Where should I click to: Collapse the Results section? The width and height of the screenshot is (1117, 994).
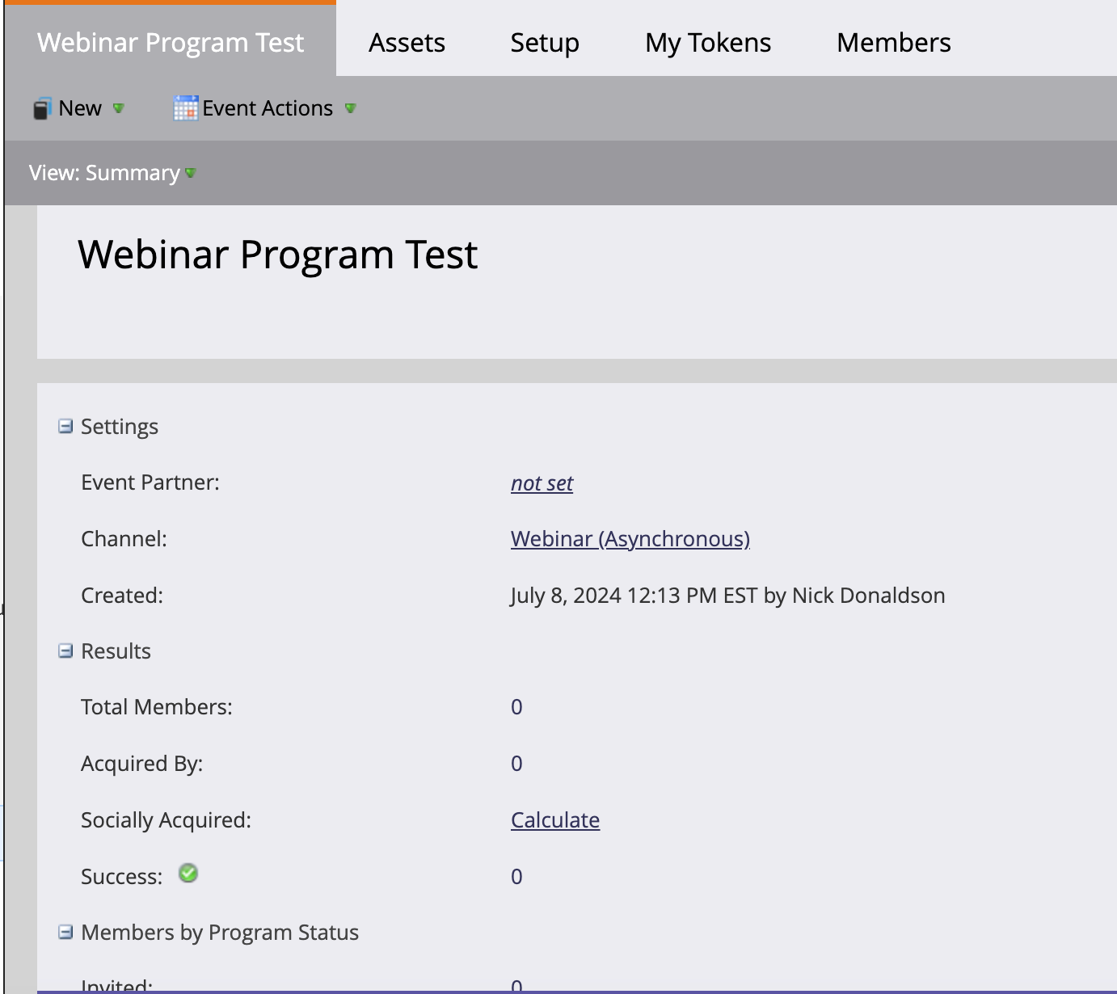[x=65, y=651]
